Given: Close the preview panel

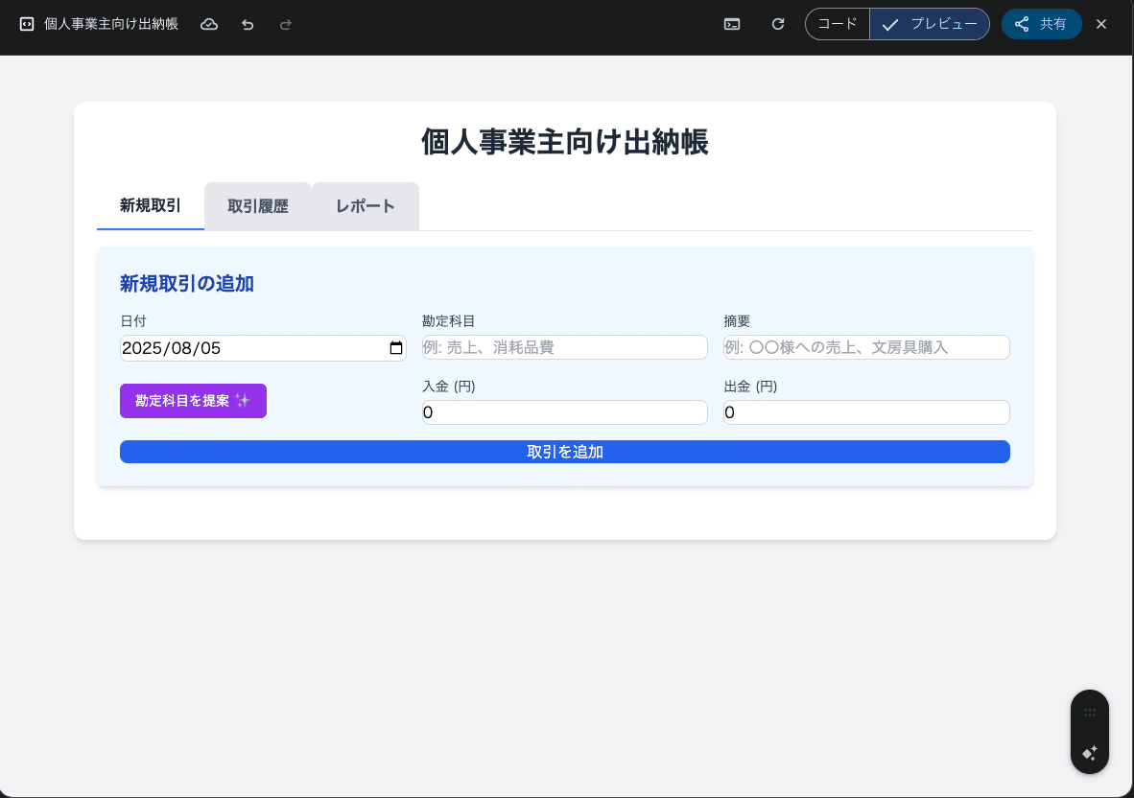Looking at the screenshot, I should [1101, 25].
